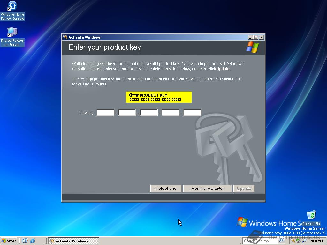Click the 'Enter your product key' heading

click(x=105, y=47)
